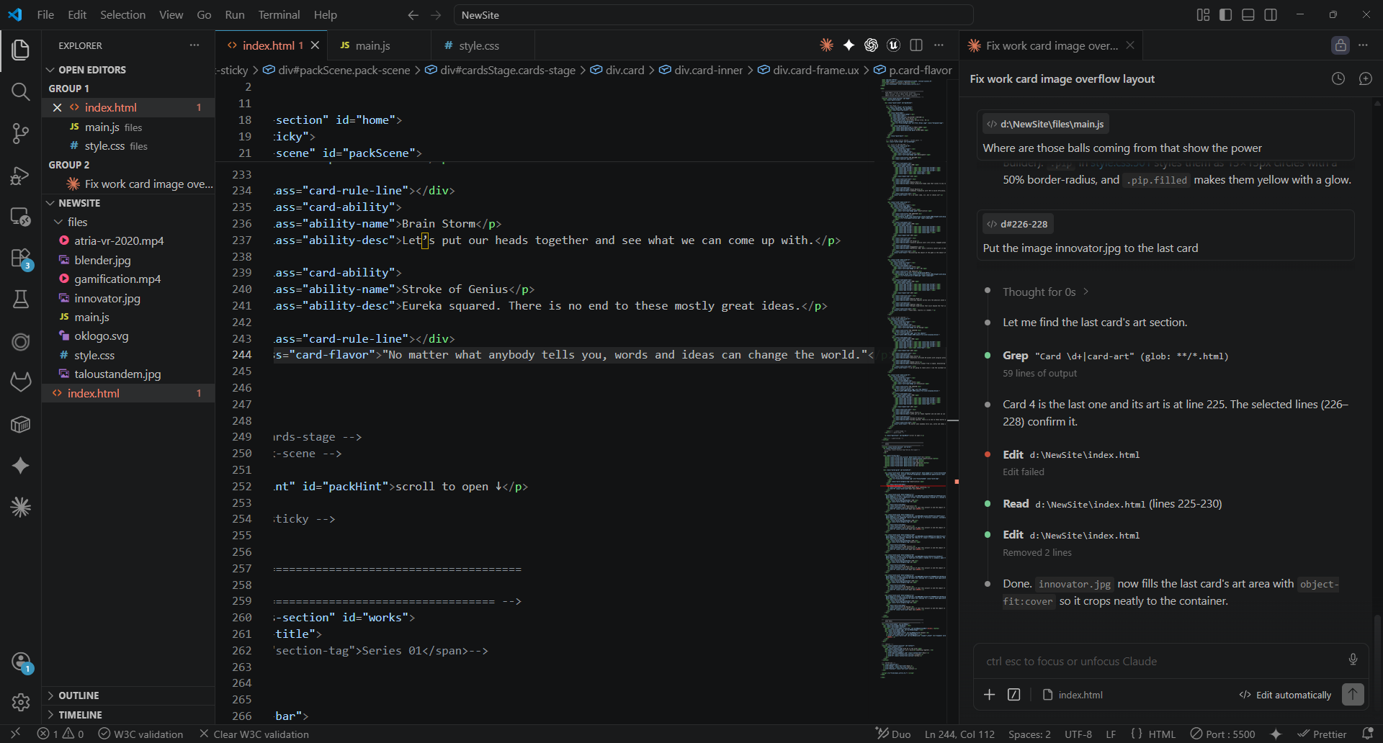Click the slash command icon
The image size is (1383, 743).
click(1013, 695)
